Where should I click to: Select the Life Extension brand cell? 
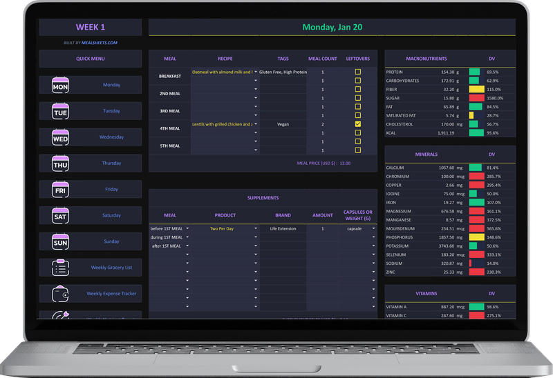tap(283, 229)
